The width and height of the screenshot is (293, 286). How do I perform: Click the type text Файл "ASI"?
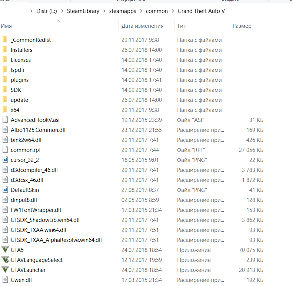[191, 120]
